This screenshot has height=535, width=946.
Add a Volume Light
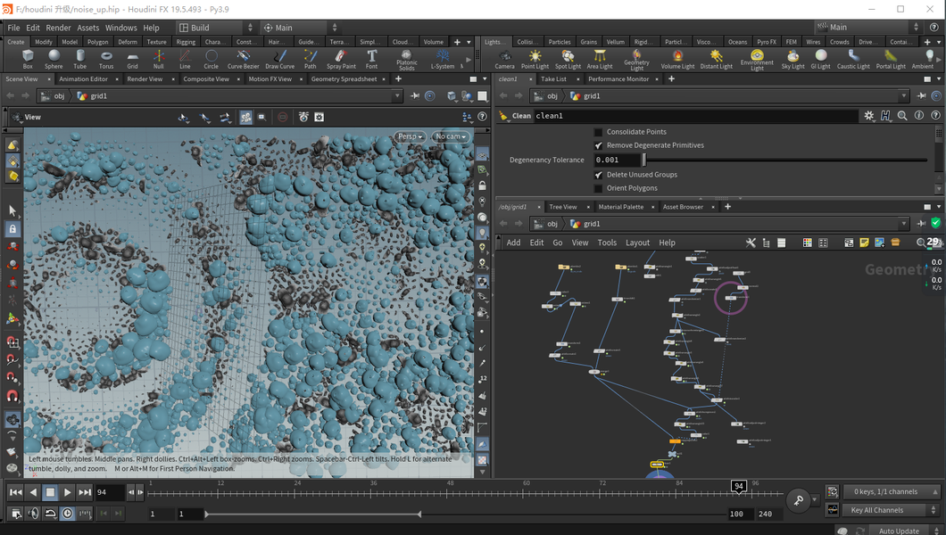pos(677,59)
